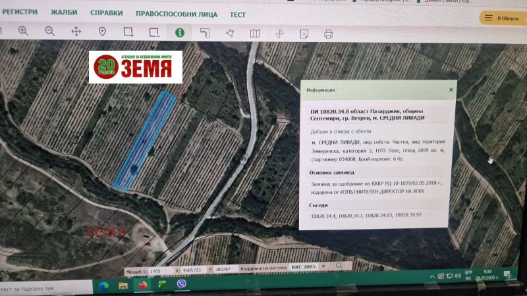Choose the rectangle add-selection tool

128,32
